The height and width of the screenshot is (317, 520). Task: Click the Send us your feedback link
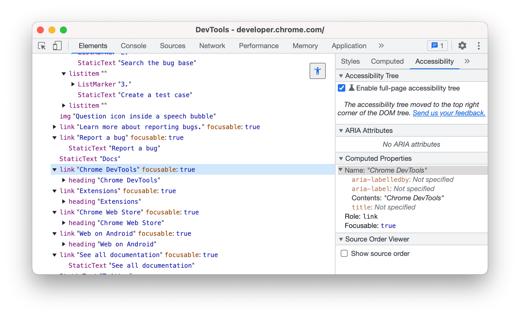[x=449, y=113]
